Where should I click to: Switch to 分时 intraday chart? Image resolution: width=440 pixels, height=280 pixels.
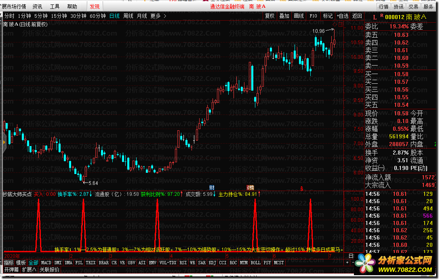click(9, 16)
